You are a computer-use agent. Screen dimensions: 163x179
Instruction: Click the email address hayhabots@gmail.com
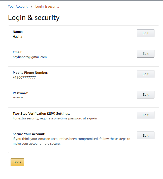(x=30, y=57)
